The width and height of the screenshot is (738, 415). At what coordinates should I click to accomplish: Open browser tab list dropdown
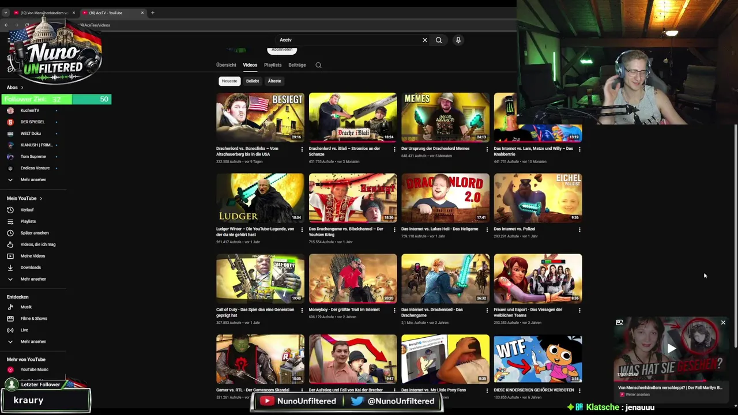(x=6, y=13)
